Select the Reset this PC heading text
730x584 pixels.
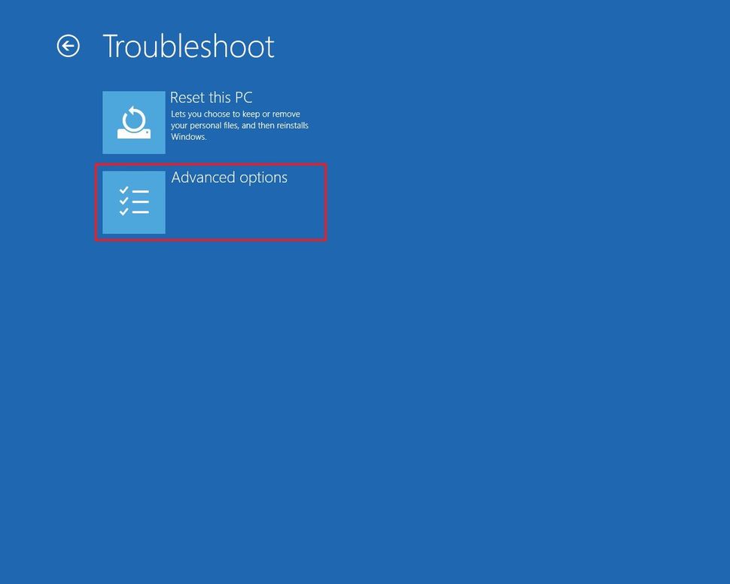tap(209, 97)
